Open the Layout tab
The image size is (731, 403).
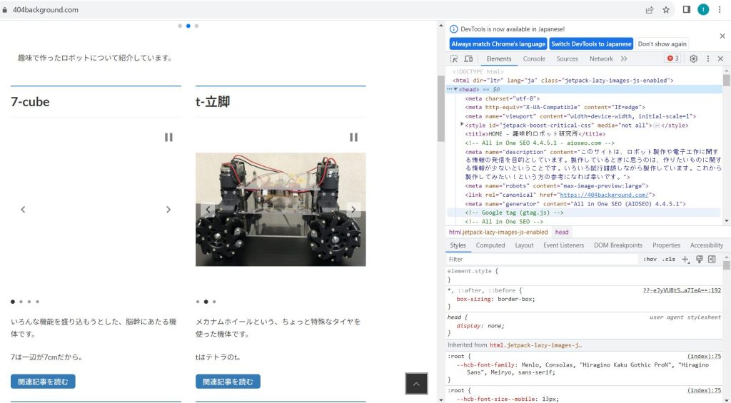(x=524, y=245)
